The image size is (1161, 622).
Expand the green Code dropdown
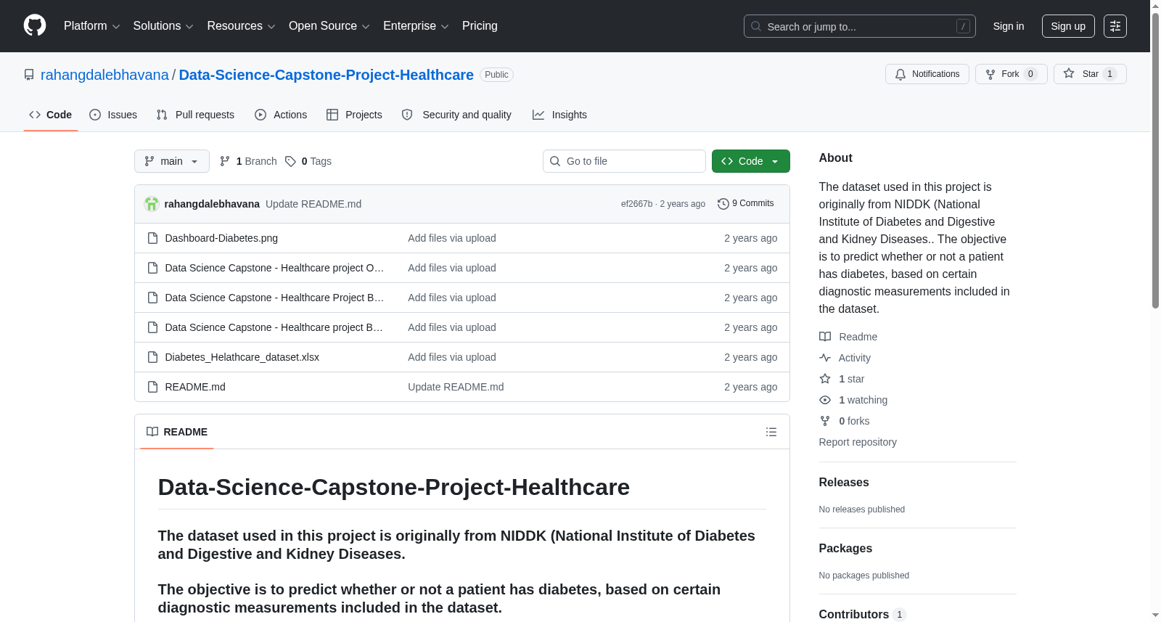pos(750,161)
